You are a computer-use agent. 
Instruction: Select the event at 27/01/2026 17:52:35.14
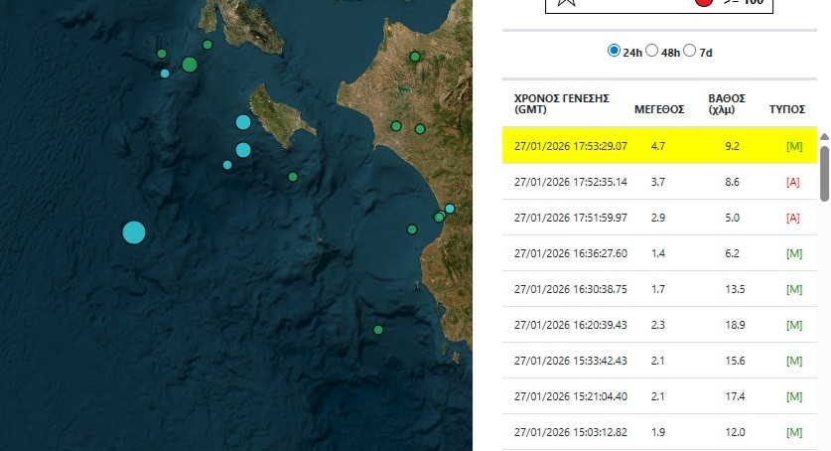coord(659,182)
